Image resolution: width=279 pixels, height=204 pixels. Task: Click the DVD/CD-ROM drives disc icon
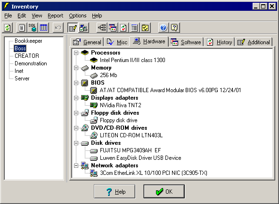85,128
